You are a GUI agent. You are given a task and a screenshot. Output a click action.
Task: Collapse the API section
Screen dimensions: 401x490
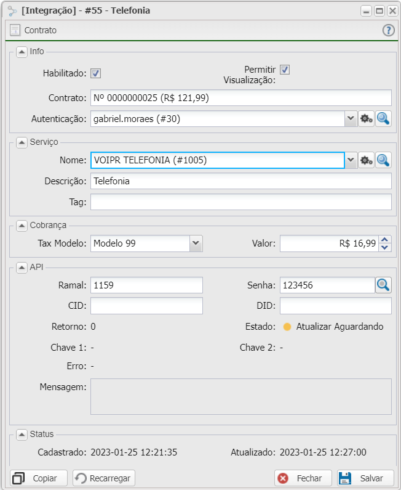pyautogui.click(x=22, y=267)
